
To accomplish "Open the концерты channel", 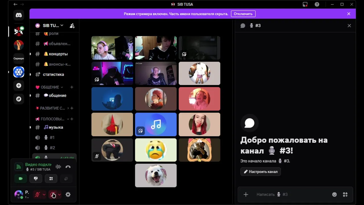I will [x=54, y=54].
